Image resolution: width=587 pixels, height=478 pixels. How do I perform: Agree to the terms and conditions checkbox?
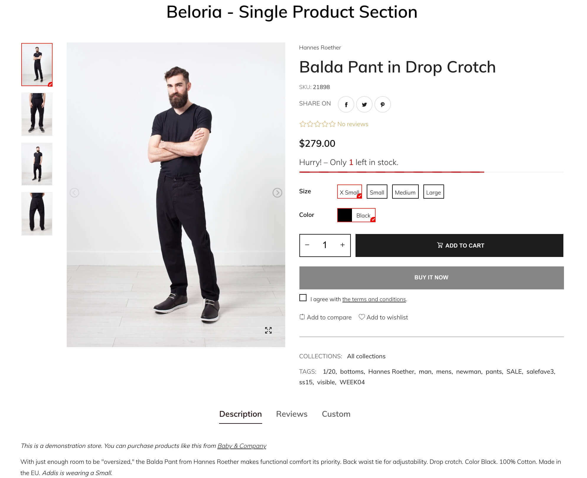303,298
